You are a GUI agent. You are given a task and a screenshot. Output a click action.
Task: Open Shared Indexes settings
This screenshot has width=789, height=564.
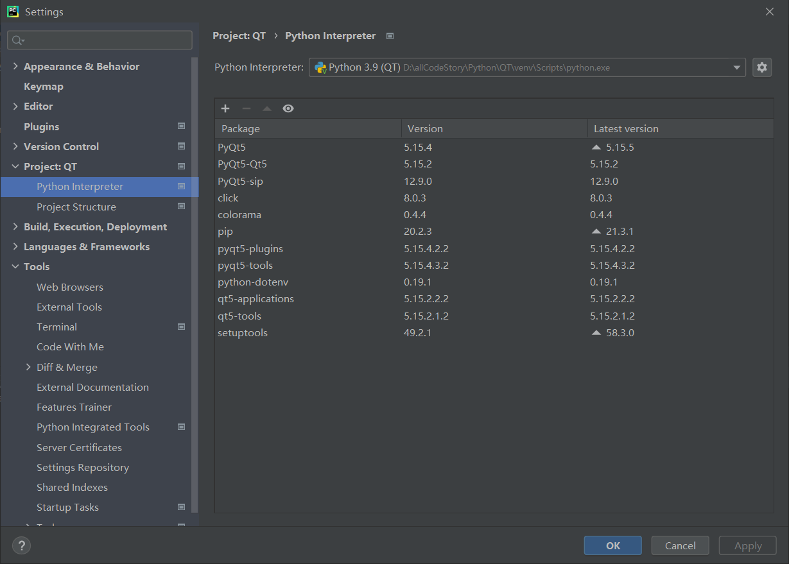pos(72,487)
